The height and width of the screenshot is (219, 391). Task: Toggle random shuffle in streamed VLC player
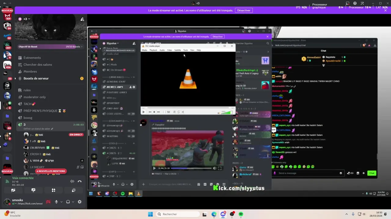[x=183, y=112]
